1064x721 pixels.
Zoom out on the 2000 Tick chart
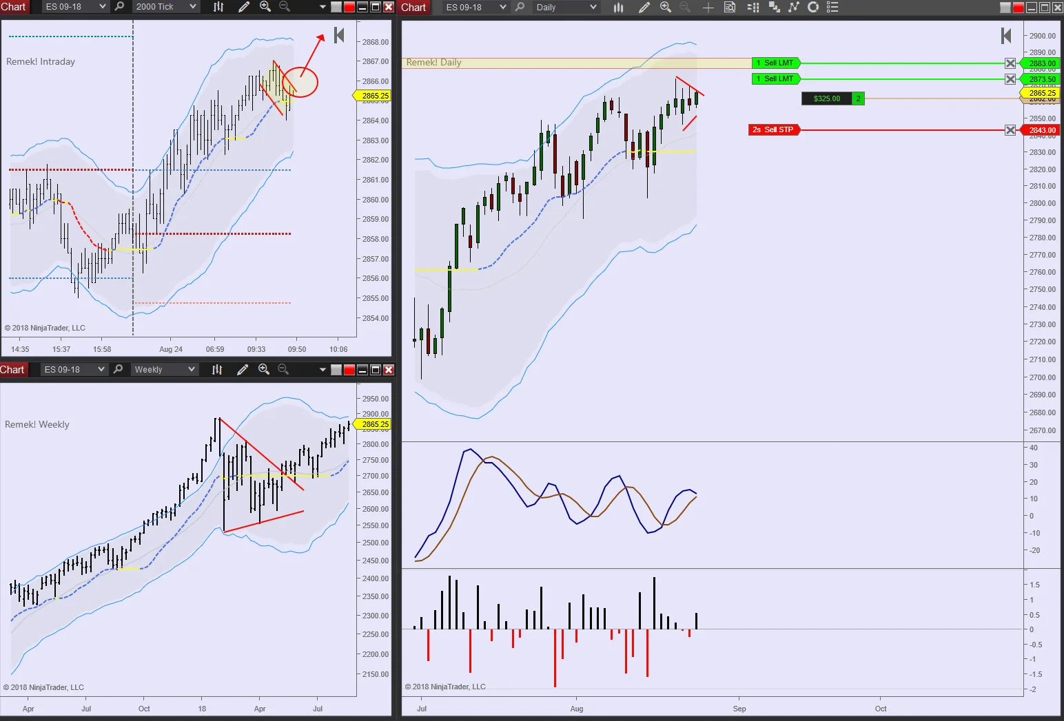point(285,6)
